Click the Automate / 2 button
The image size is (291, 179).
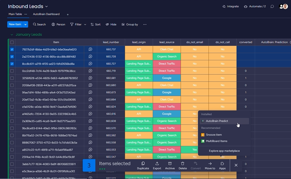coord(255,6)
